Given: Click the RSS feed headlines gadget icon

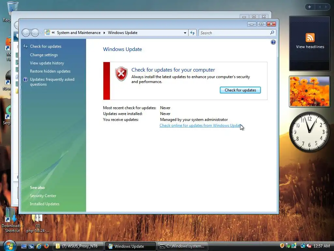Looking at the screenshot, I should tap(310, 38).
